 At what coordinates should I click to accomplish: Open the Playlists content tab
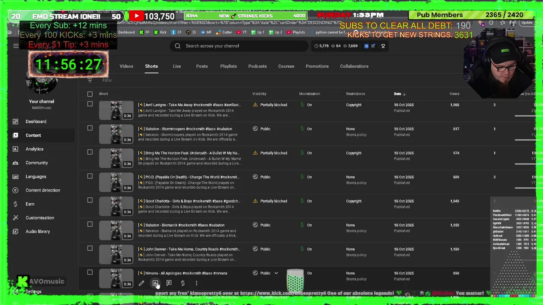click(x=229, y=66)
